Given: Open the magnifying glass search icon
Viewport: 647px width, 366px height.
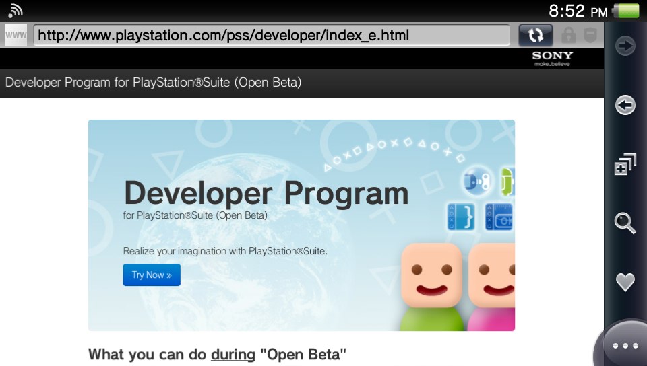Looking at the screenshot, I should click(x=625, y=223).
